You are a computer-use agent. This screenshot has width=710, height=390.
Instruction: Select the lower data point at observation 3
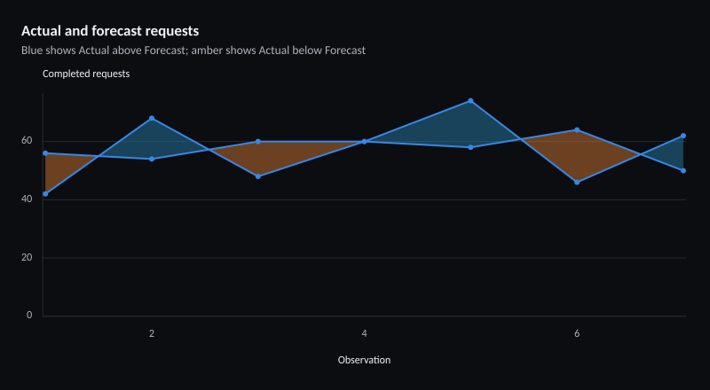coord(258,176)
